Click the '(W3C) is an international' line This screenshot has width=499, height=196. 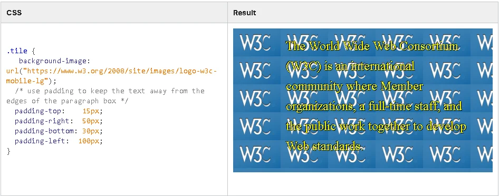tap(350, 66)
